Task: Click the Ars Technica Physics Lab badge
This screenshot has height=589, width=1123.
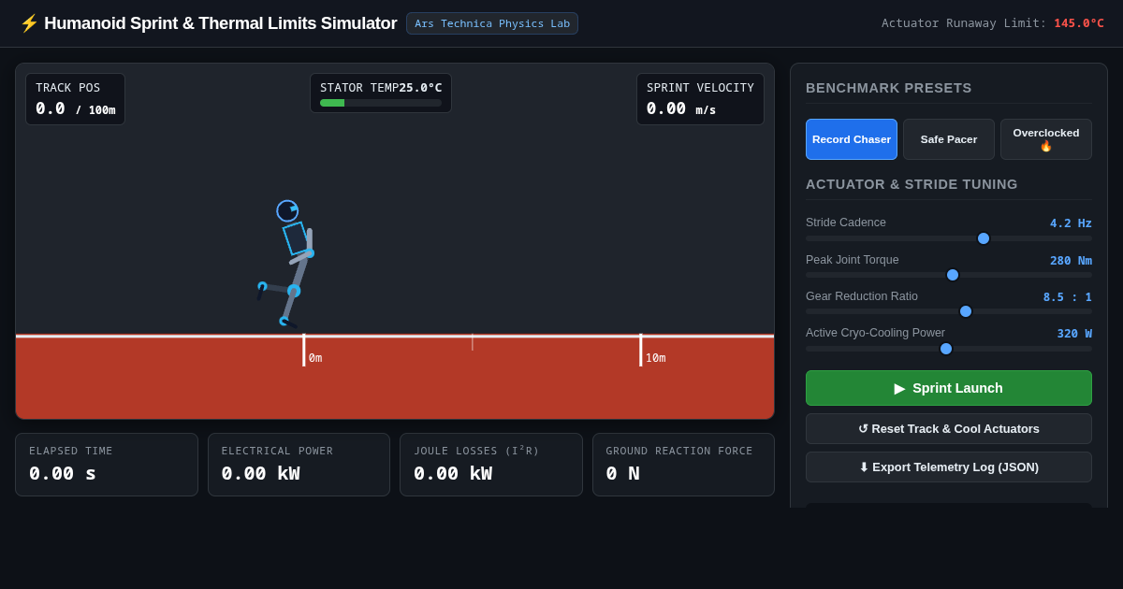Action: (x=492, y=23)
